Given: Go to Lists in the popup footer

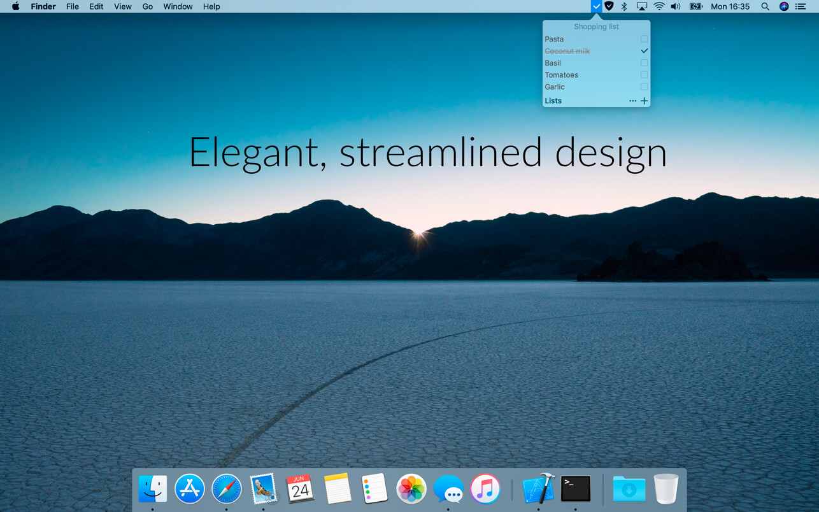Looking at the screenshot, I should [x=553, y=101].
